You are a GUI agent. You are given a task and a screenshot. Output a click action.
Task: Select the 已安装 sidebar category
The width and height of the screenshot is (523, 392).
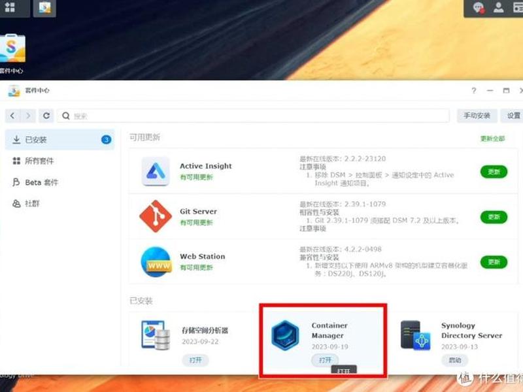(60, 140)
